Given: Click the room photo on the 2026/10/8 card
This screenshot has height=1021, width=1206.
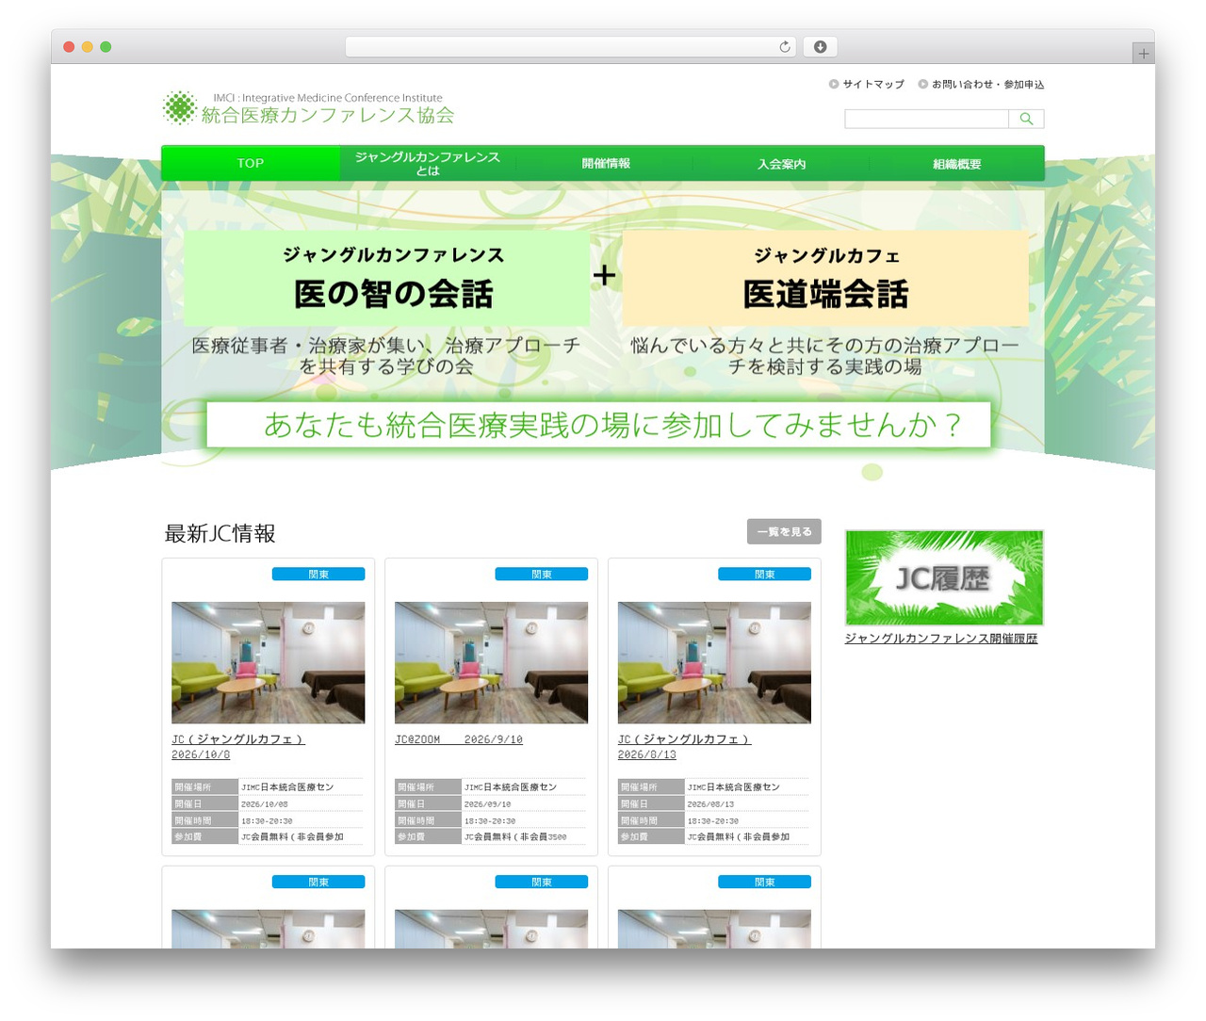Looking at the screenshot, I should click(x=269, y=663).
